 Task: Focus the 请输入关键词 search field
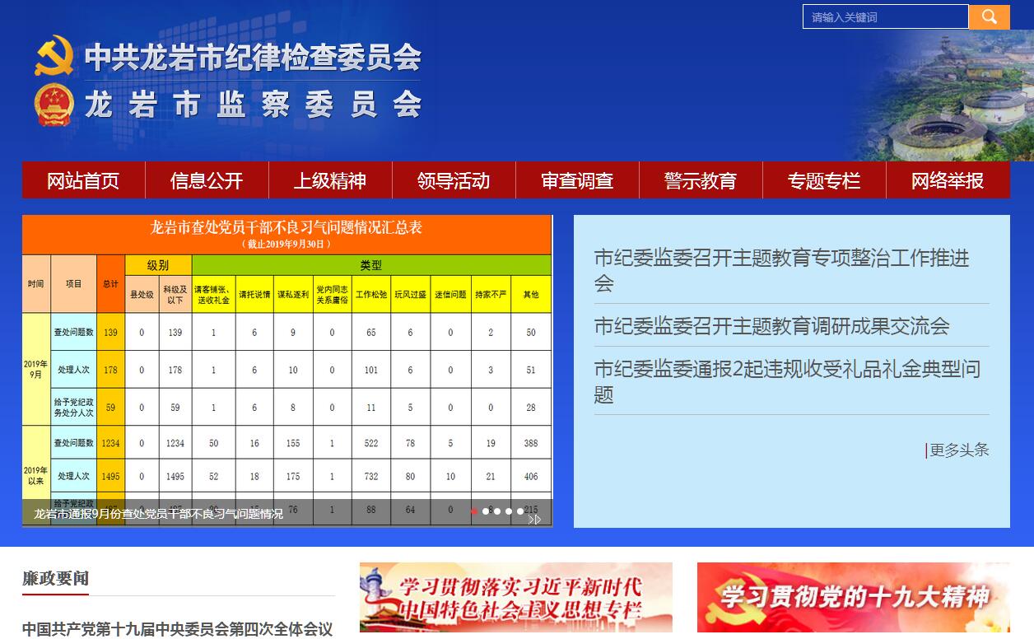[x=886, y=16]
